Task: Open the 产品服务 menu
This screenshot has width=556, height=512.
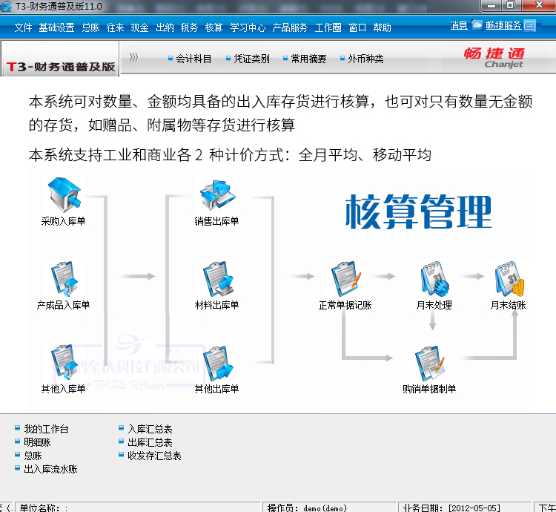Action: [x=290, y=27]
